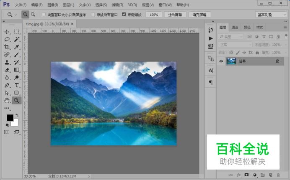This screenshot has height=180, width=290.
Task: Select the Eraser tool
Action: 7,70
